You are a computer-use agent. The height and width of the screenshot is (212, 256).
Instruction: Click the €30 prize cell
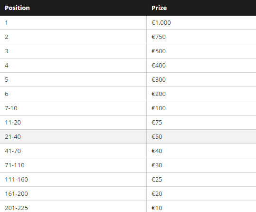point(201,165)
